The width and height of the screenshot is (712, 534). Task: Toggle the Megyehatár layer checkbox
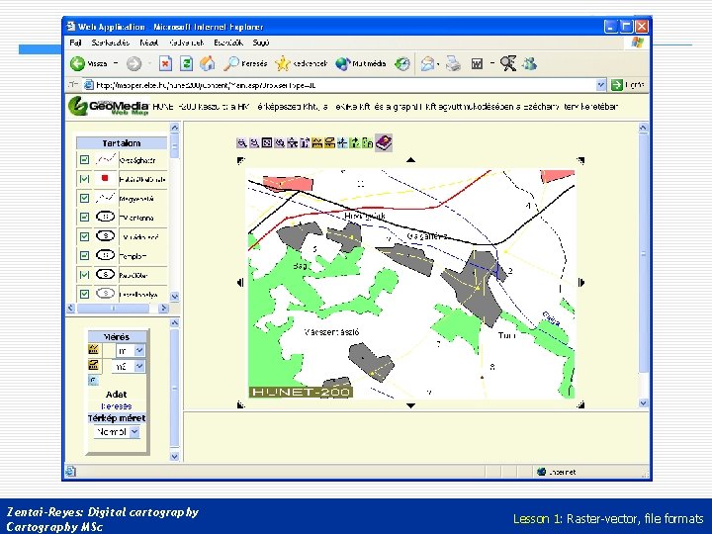pyautogui.click(x=84, y=198)
